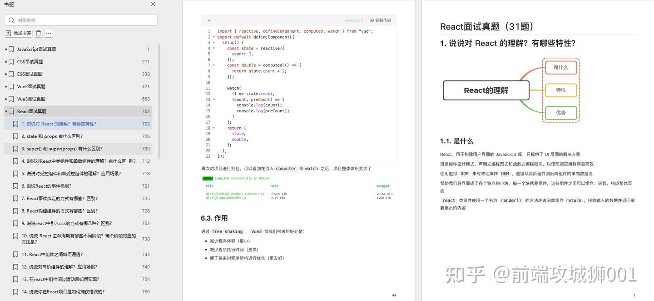The width and height of the screenshot is (654, 301).
Task: Click bookmark icon beside 说说对高阶组件的理解
Action: [16, 267]
